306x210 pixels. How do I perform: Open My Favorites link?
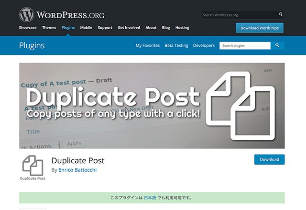pos(148,46)
